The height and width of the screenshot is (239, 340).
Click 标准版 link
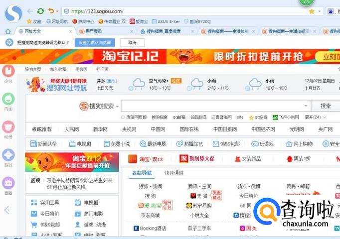(102, 69)
